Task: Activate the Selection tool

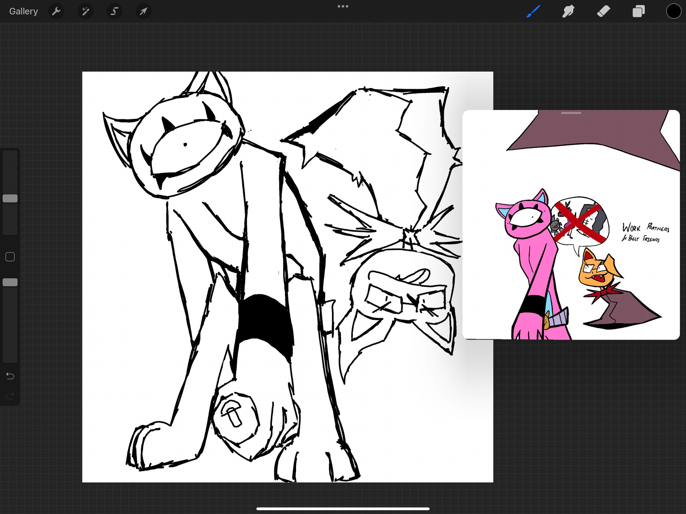Action: coord(114,11)
